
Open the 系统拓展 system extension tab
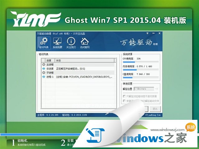[58, 43]
